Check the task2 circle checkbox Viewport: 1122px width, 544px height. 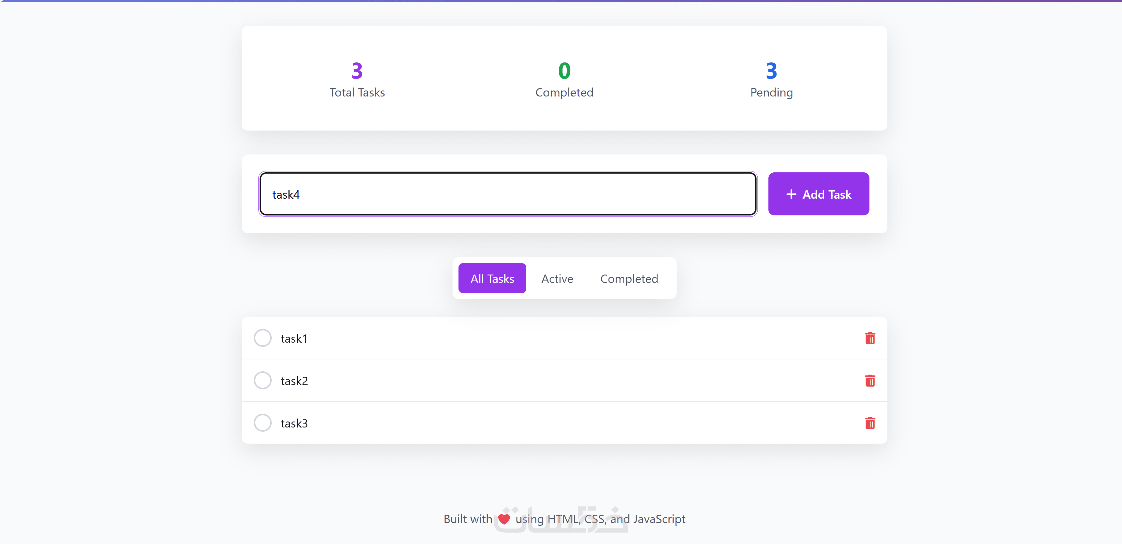263,380
